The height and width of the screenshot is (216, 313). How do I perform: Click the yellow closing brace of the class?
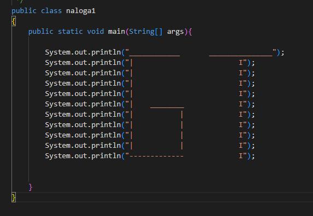tap(14, 197)
